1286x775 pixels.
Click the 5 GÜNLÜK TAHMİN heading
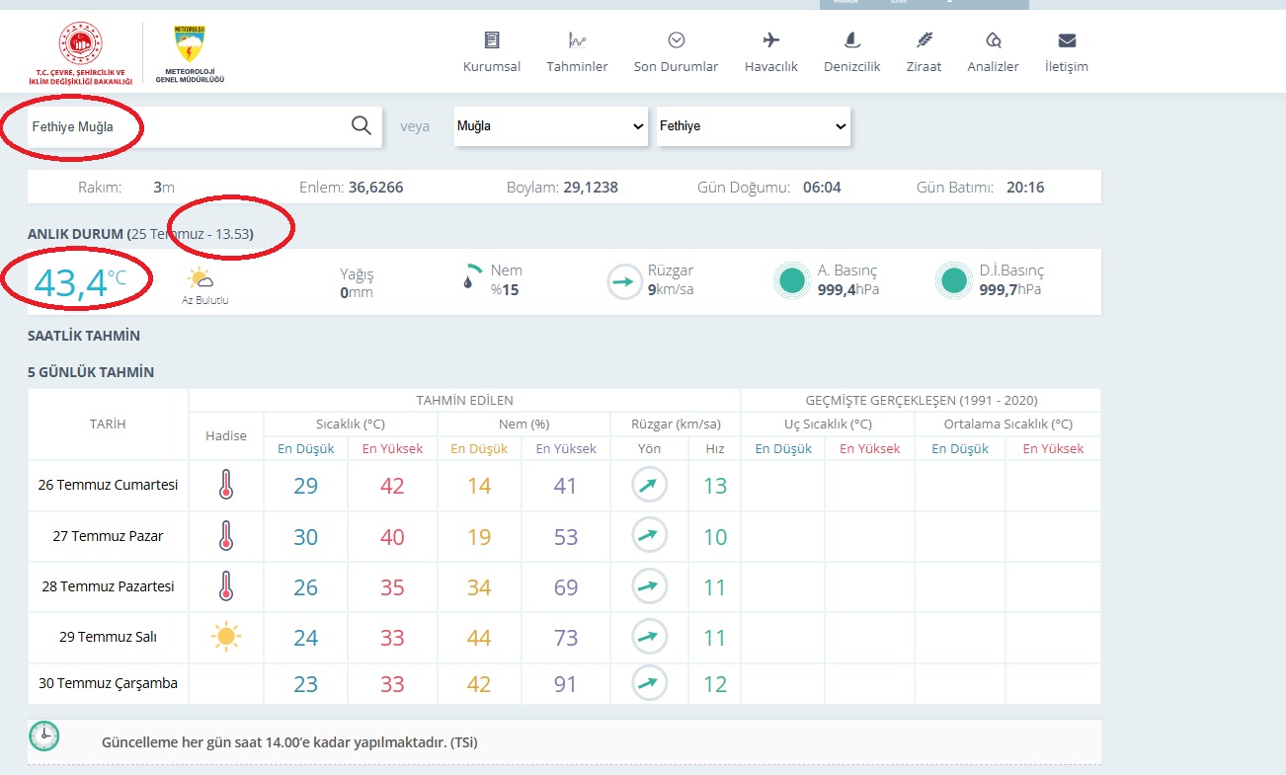[91, 372]
